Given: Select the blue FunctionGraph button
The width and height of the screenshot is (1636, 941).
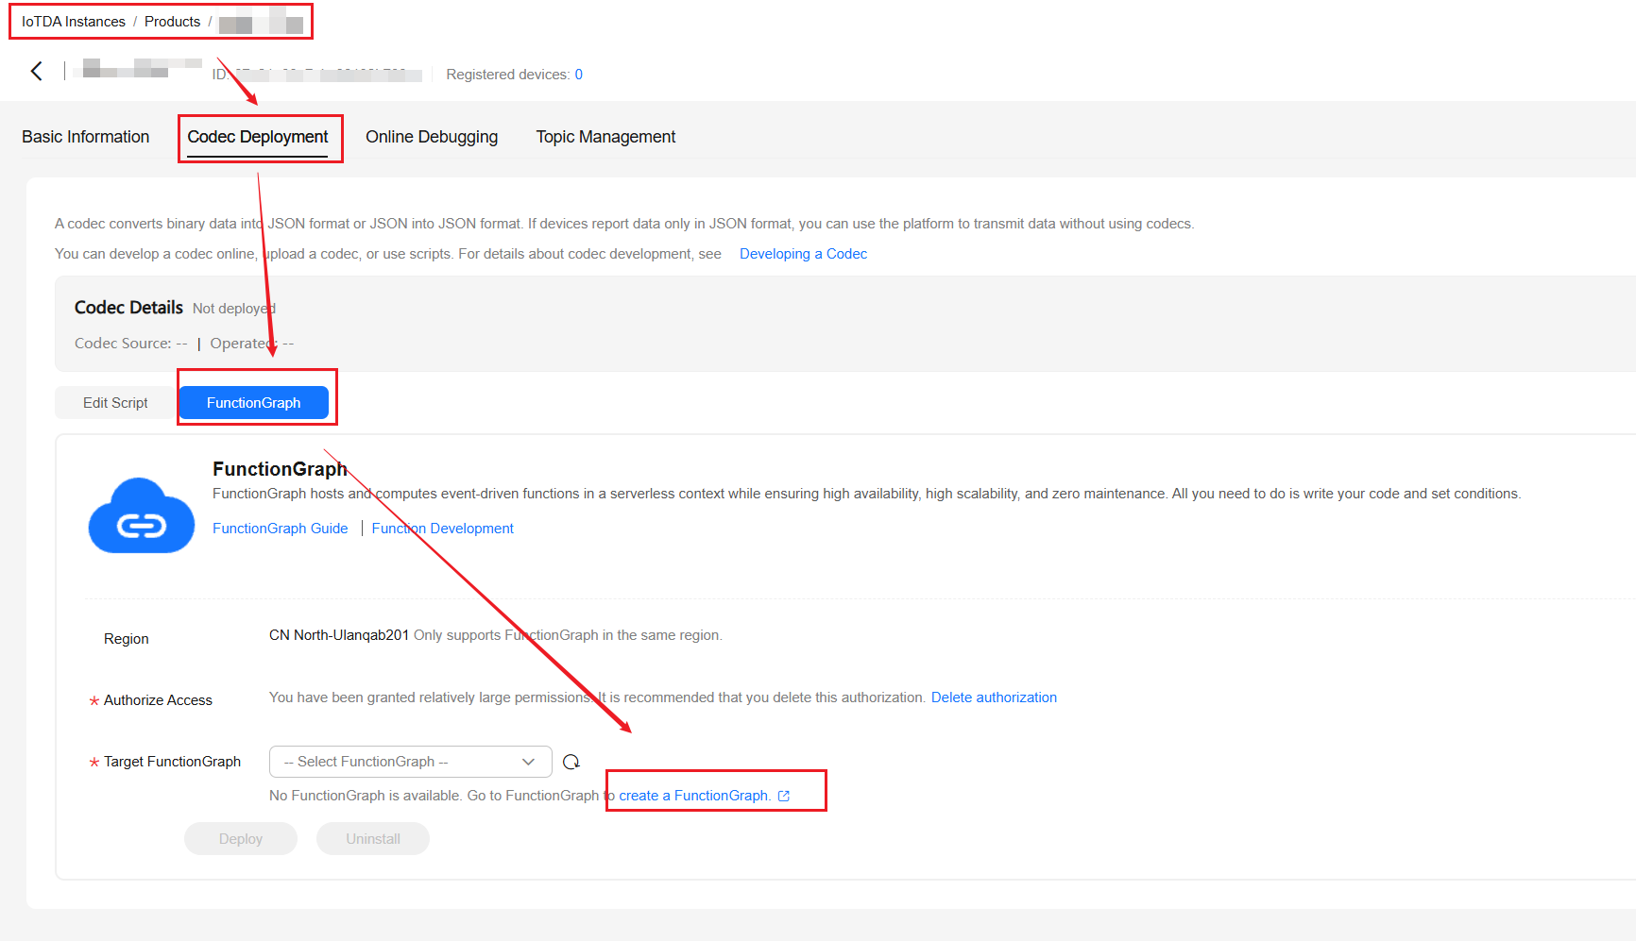Looking at the screenshot, I should 254,403.
